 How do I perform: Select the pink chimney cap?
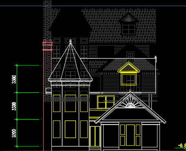(47, 45)
